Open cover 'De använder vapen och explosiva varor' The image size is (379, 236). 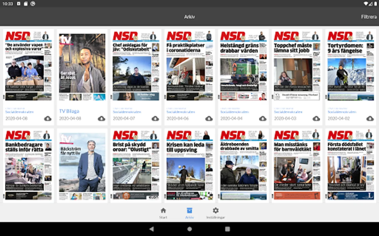pos(28,66)
